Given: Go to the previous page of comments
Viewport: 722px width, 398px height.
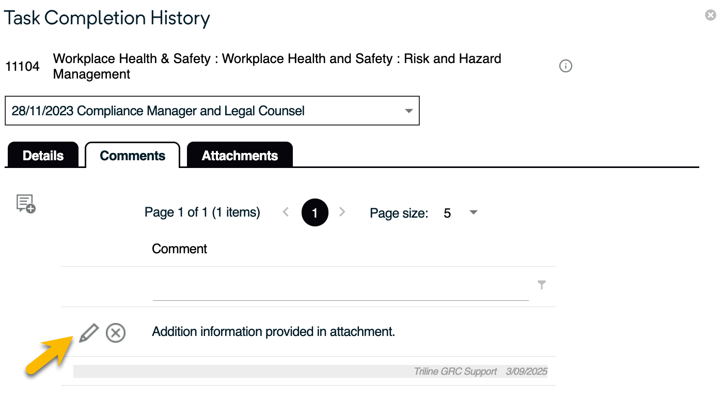Looking at the screenshot, I should 286,212.
